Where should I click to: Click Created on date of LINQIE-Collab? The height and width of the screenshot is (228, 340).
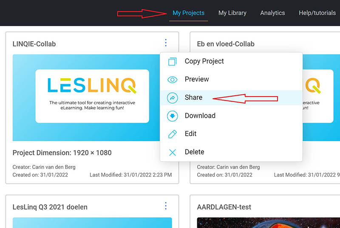[40, 175]
